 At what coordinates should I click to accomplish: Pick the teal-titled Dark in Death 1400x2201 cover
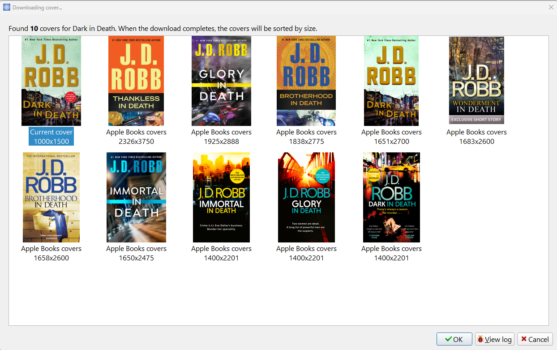tap(391, 197)
